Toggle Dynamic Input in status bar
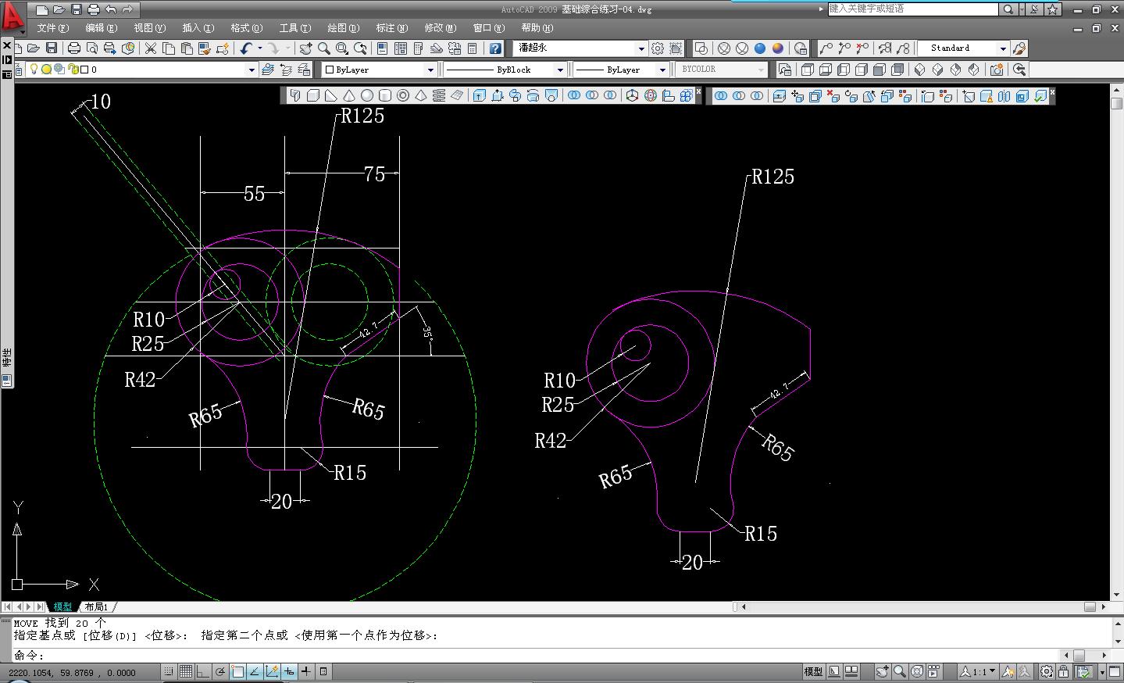 pos(289,671)
